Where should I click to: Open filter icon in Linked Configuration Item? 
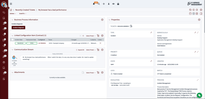[98, 36]
